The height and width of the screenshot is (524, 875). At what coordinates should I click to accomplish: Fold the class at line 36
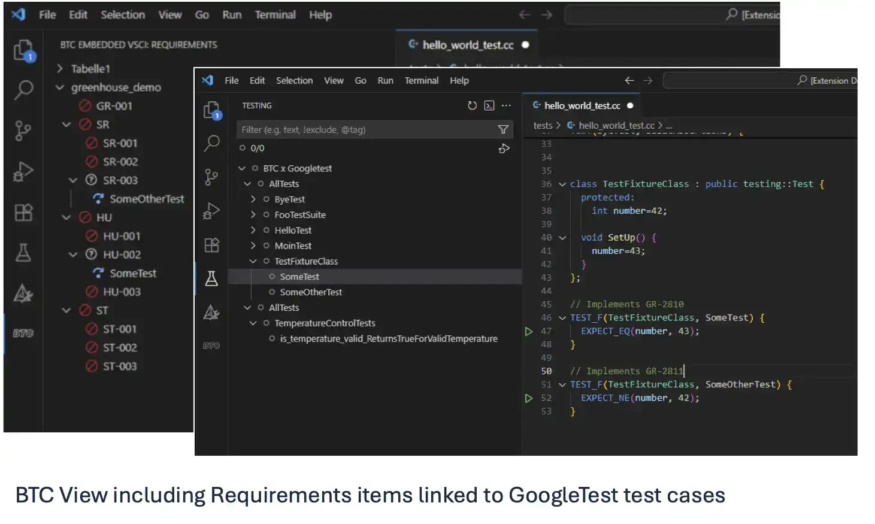click(562, 184)
